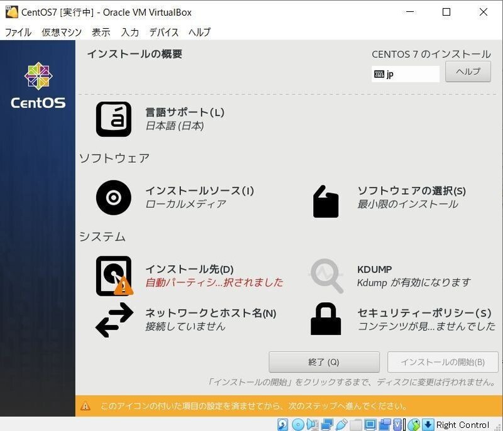503x431 pixels.
Task: Click the network adapter status icon
Action: coord(327,425)
